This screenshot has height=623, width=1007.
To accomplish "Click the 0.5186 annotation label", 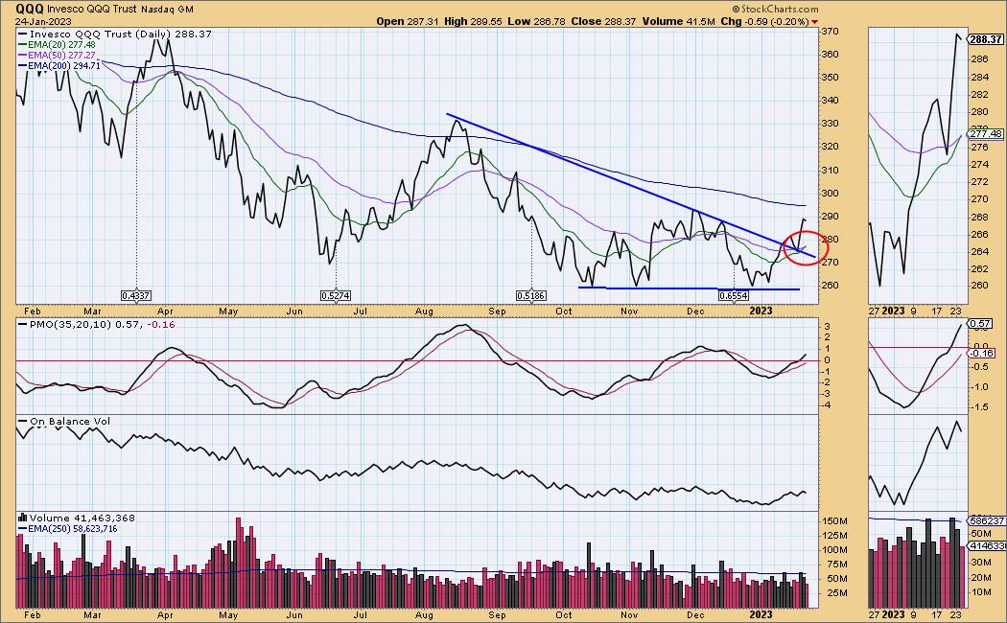I will tap(531, 296).
